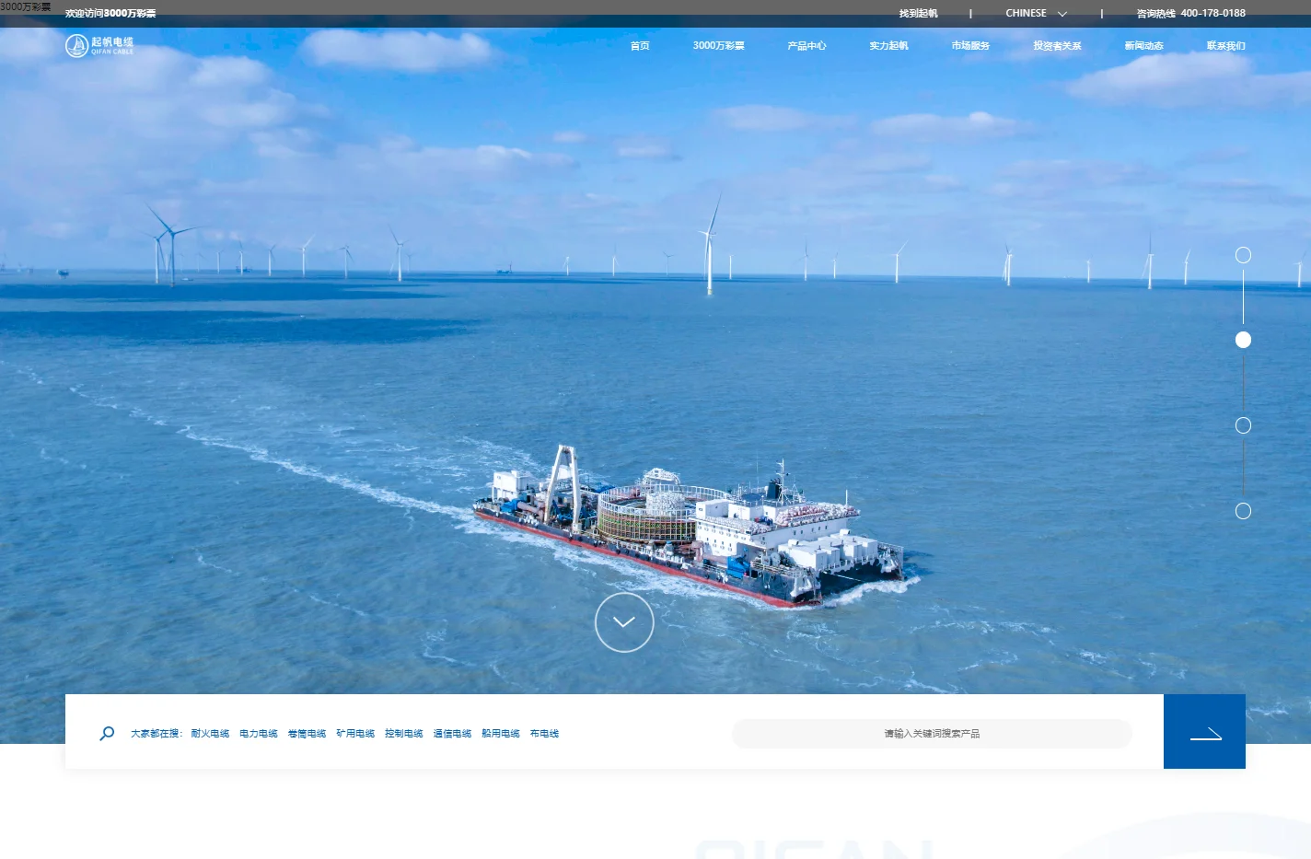Open the 实力起帆 menu

(x=888, y=46)
